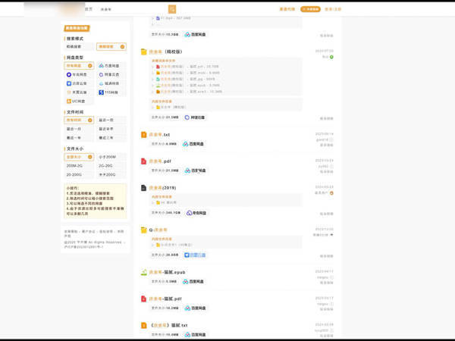Open the 庆余年.txt result title
The height and width of the screenshot is (341, 455).
[x=159, y=135]
